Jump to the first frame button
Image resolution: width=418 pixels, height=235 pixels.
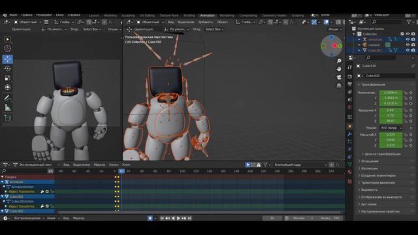(x=162, y=218)
